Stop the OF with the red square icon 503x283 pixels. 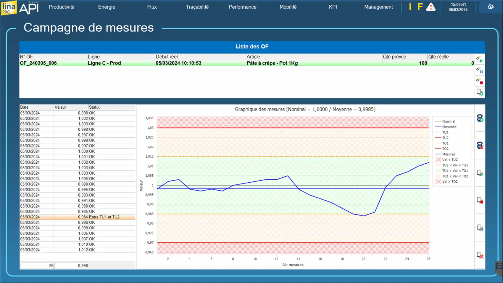click(480, 81)
